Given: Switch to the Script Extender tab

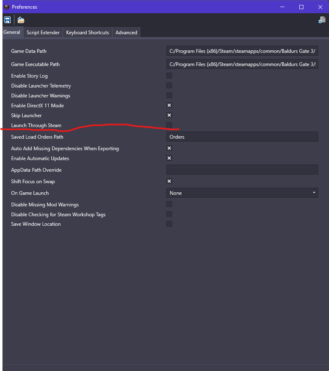Looking at the screenshot, I should point(43,32).
